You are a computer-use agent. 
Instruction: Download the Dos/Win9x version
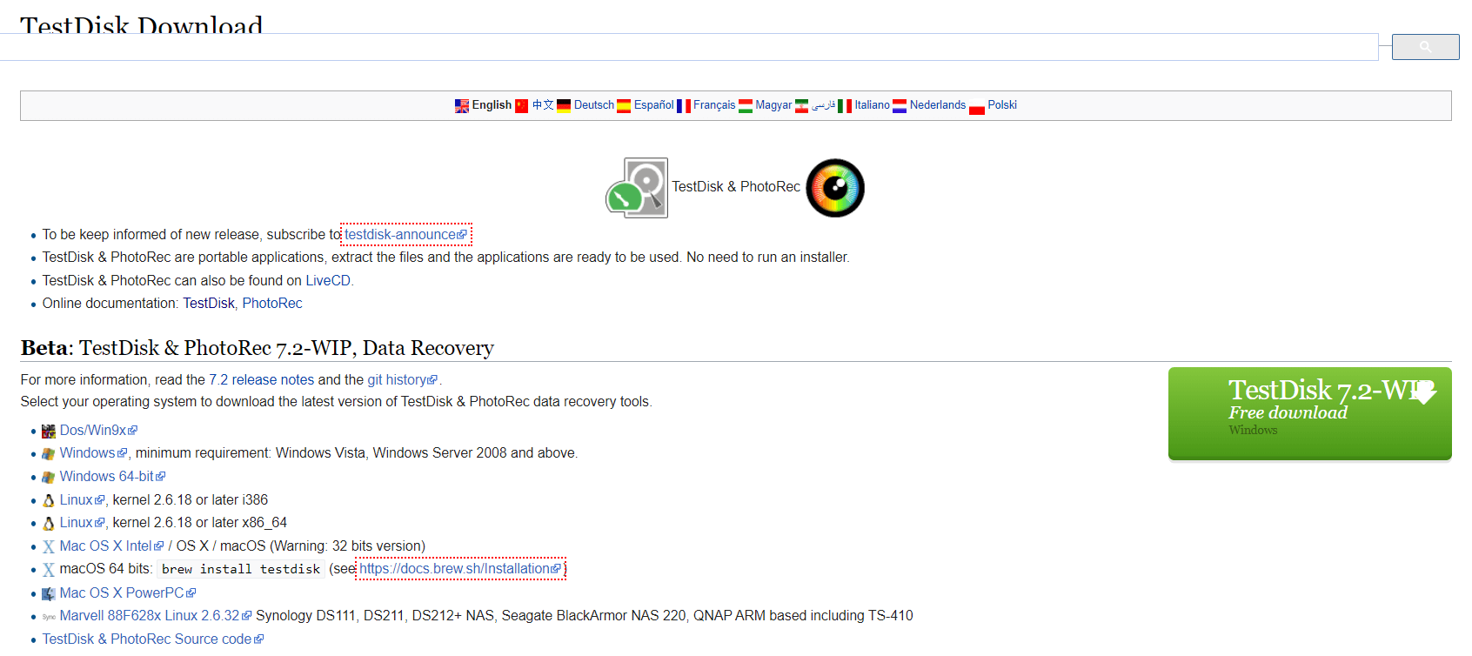tap(98, 431)
